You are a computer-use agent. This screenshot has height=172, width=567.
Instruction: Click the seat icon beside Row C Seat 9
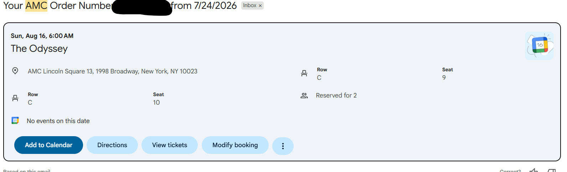[304, 73]
